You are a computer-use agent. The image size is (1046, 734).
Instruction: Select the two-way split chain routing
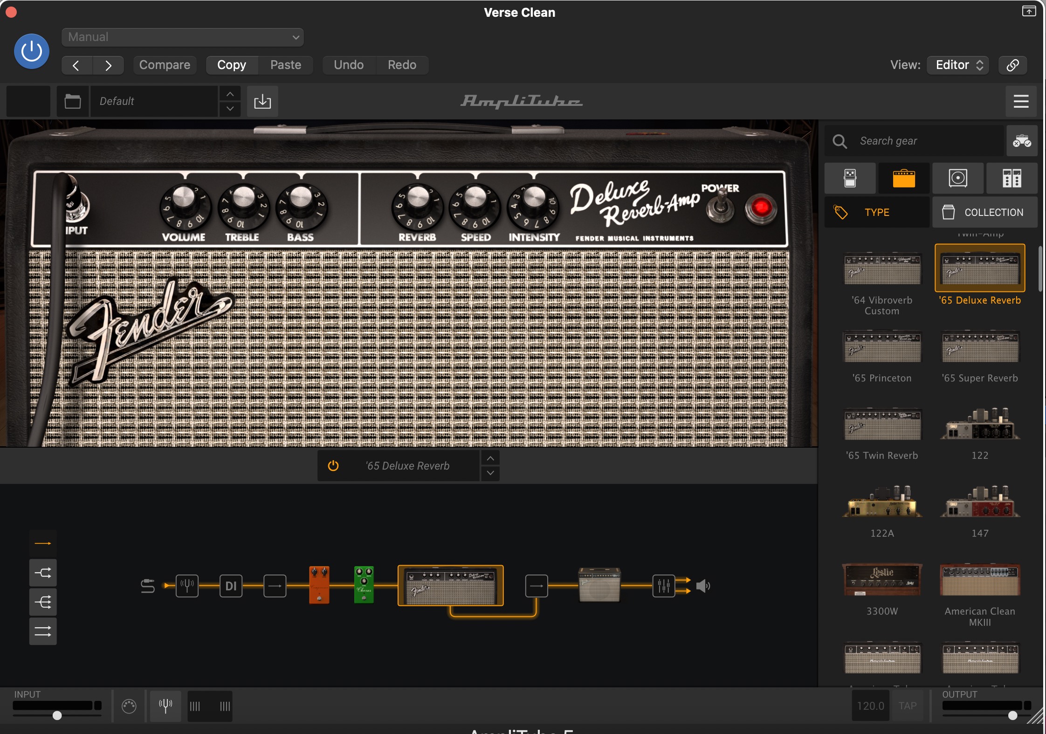click(43, 573)
